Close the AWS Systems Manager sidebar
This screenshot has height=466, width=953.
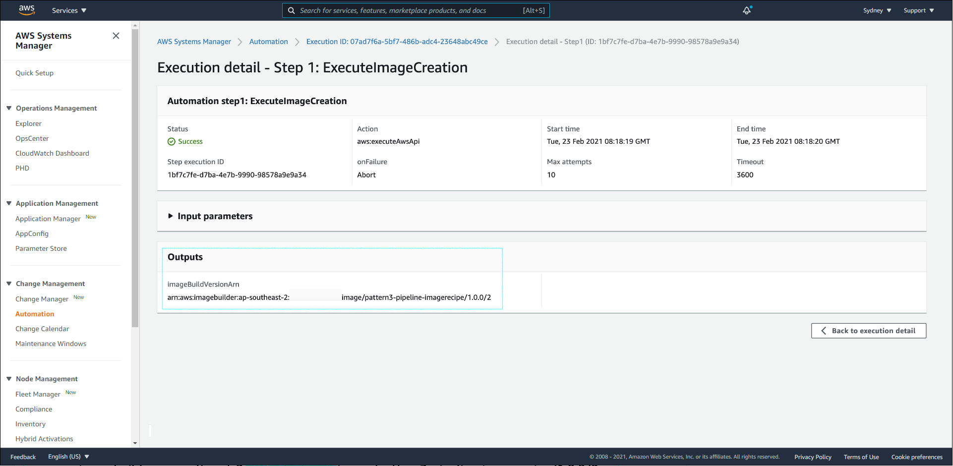(116, 36)
